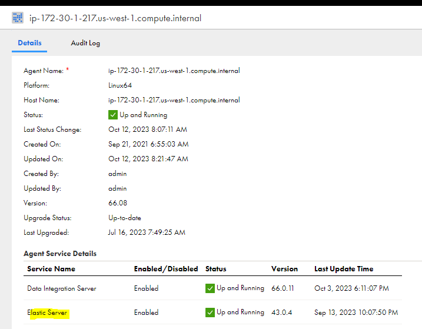422x329 pixels.
Task: Click Oct 3, 2023 6:11:07 PM update time
Action: click(x=351, y=288)
